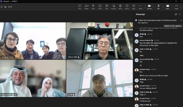This screenshot has width=183, height=107.
Task: Mute the Mic
Action: [x=158, y=7]
